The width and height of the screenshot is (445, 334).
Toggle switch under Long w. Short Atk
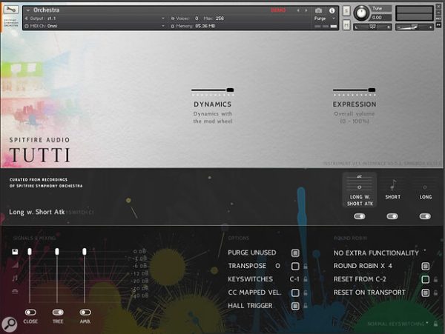(360, 216)
